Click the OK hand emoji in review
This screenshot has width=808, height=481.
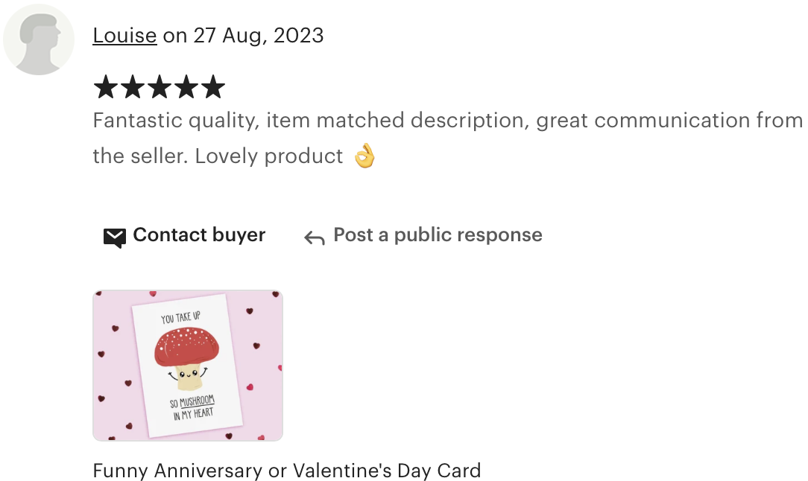click(x=364, y=156)
